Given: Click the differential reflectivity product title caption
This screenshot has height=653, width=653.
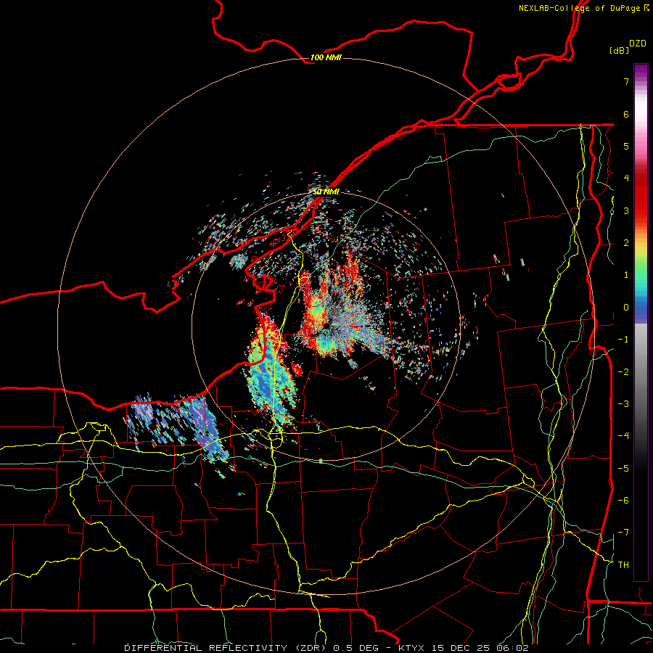Looking at the screenshot, I should [x=326, y=648].
